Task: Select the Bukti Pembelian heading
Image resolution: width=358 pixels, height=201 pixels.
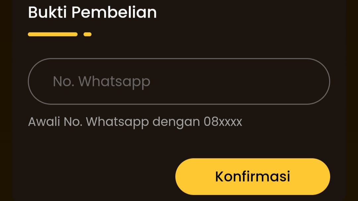Action: [x=92, y=12]
